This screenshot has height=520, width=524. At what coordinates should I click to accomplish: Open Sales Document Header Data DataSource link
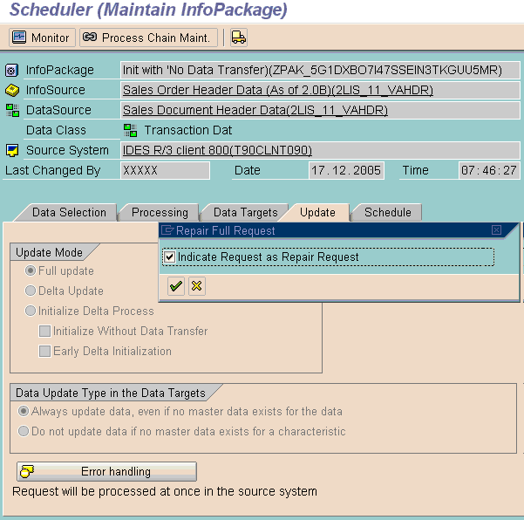(255, 110)
